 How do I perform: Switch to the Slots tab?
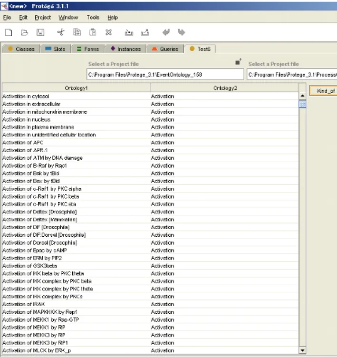56,49
